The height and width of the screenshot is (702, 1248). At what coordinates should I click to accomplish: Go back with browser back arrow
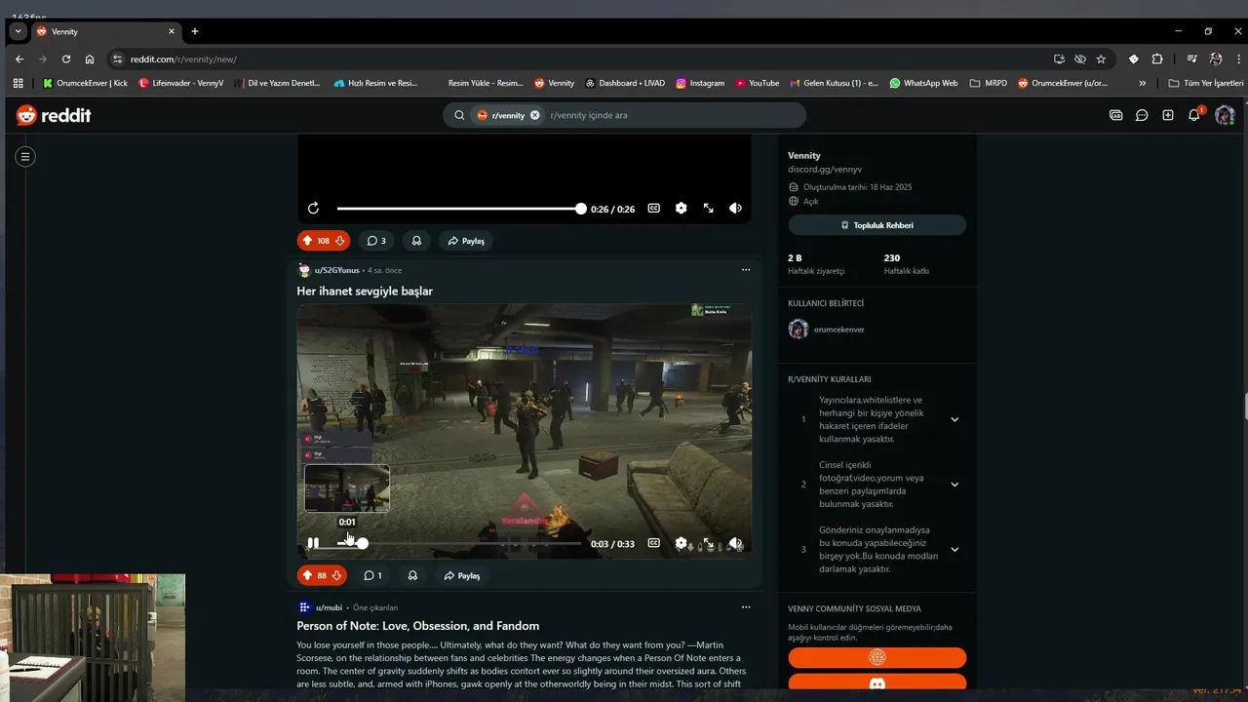tap(19, 58)
